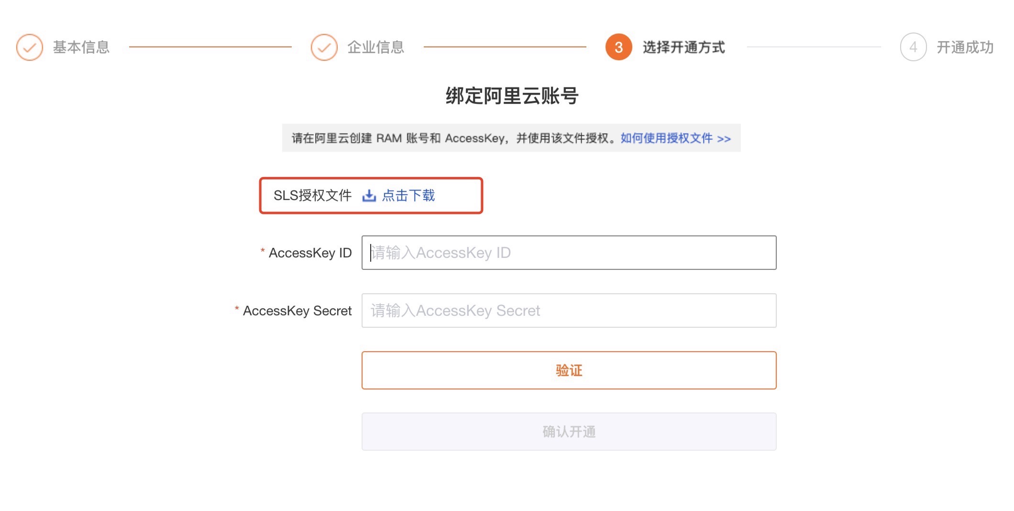Viewport: 1014px width, 511px height.
Task: Click the 验证 button
Action: pos(569,370)
